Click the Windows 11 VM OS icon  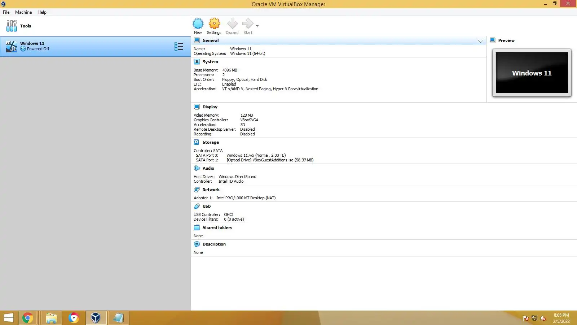pos(12,47)
